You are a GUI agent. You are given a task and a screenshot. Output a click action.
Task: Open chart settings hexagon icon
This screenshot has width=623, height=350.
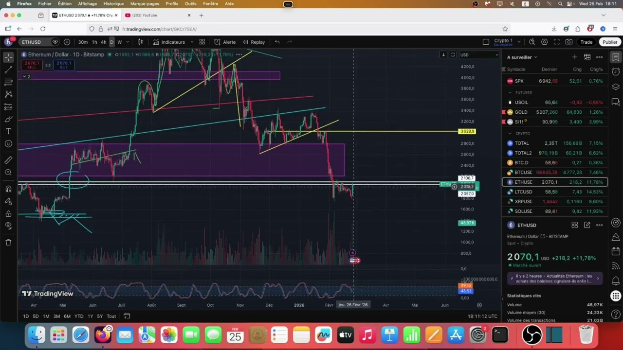point(544,42)
